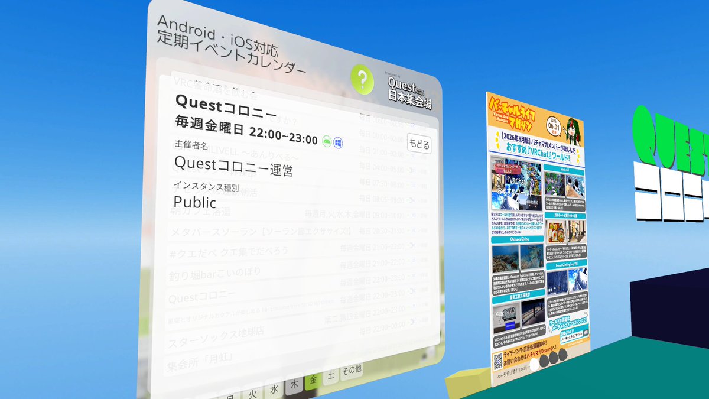Click the white page-switch dot on poster
709x399 pixels.
(x=535, y=365)
